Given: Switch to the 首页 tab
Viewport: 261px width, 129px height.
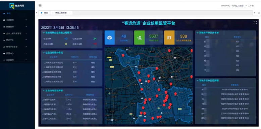Looking at the screenshot, I should click(44, 13).
